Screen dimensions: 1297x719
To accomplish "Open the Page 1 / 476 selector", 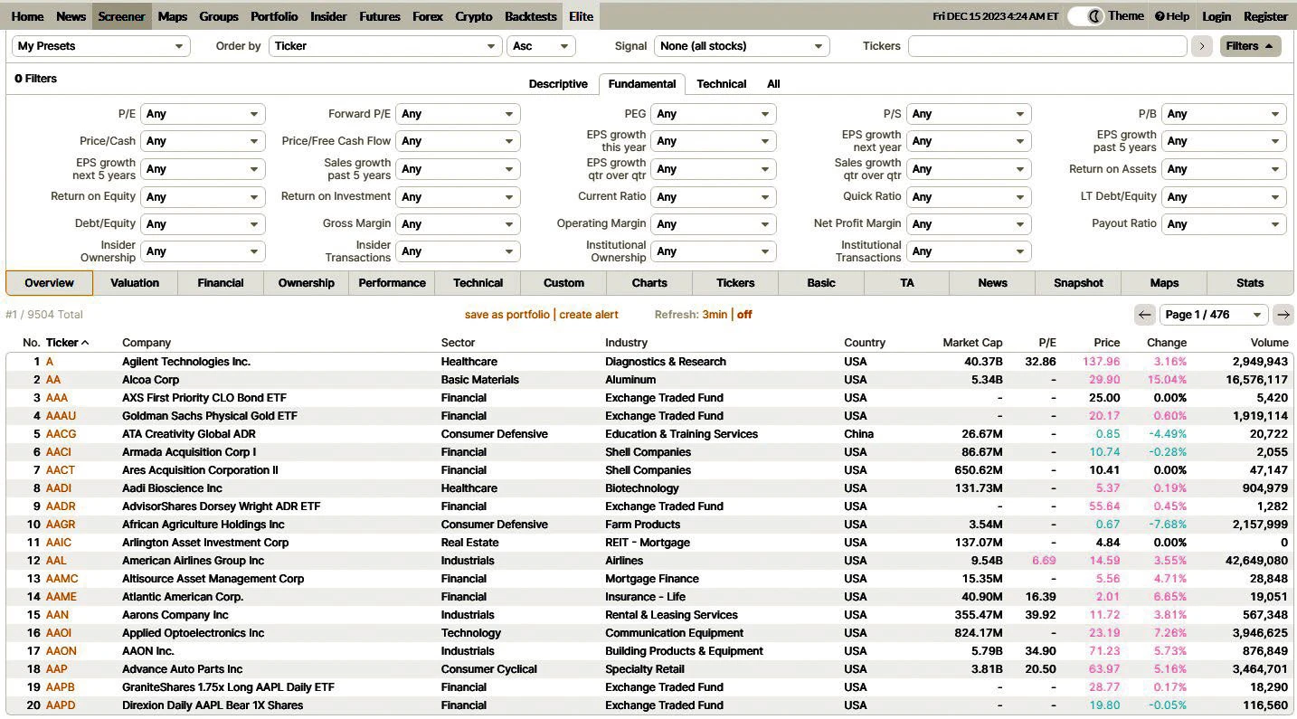I will tap(1214, 315).
